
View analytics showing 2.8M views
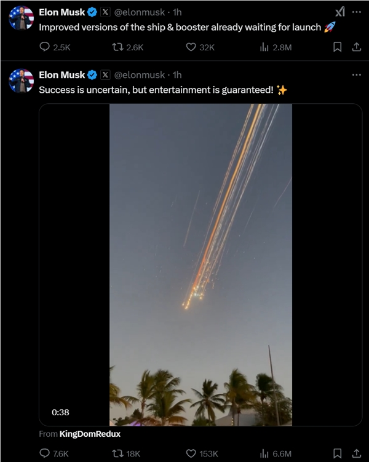point(264,47)
